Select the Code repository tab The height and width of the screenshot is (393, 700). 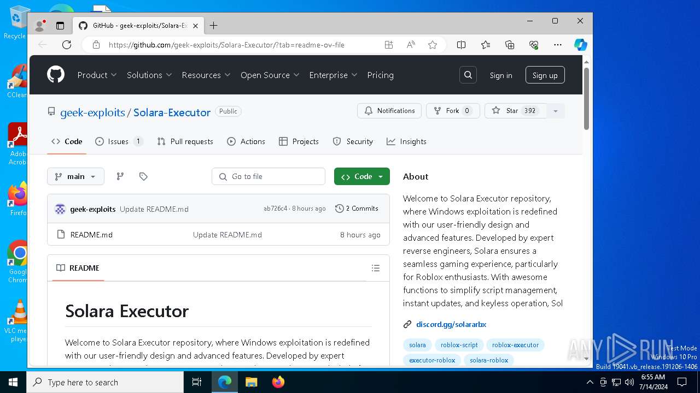[67, 141]
